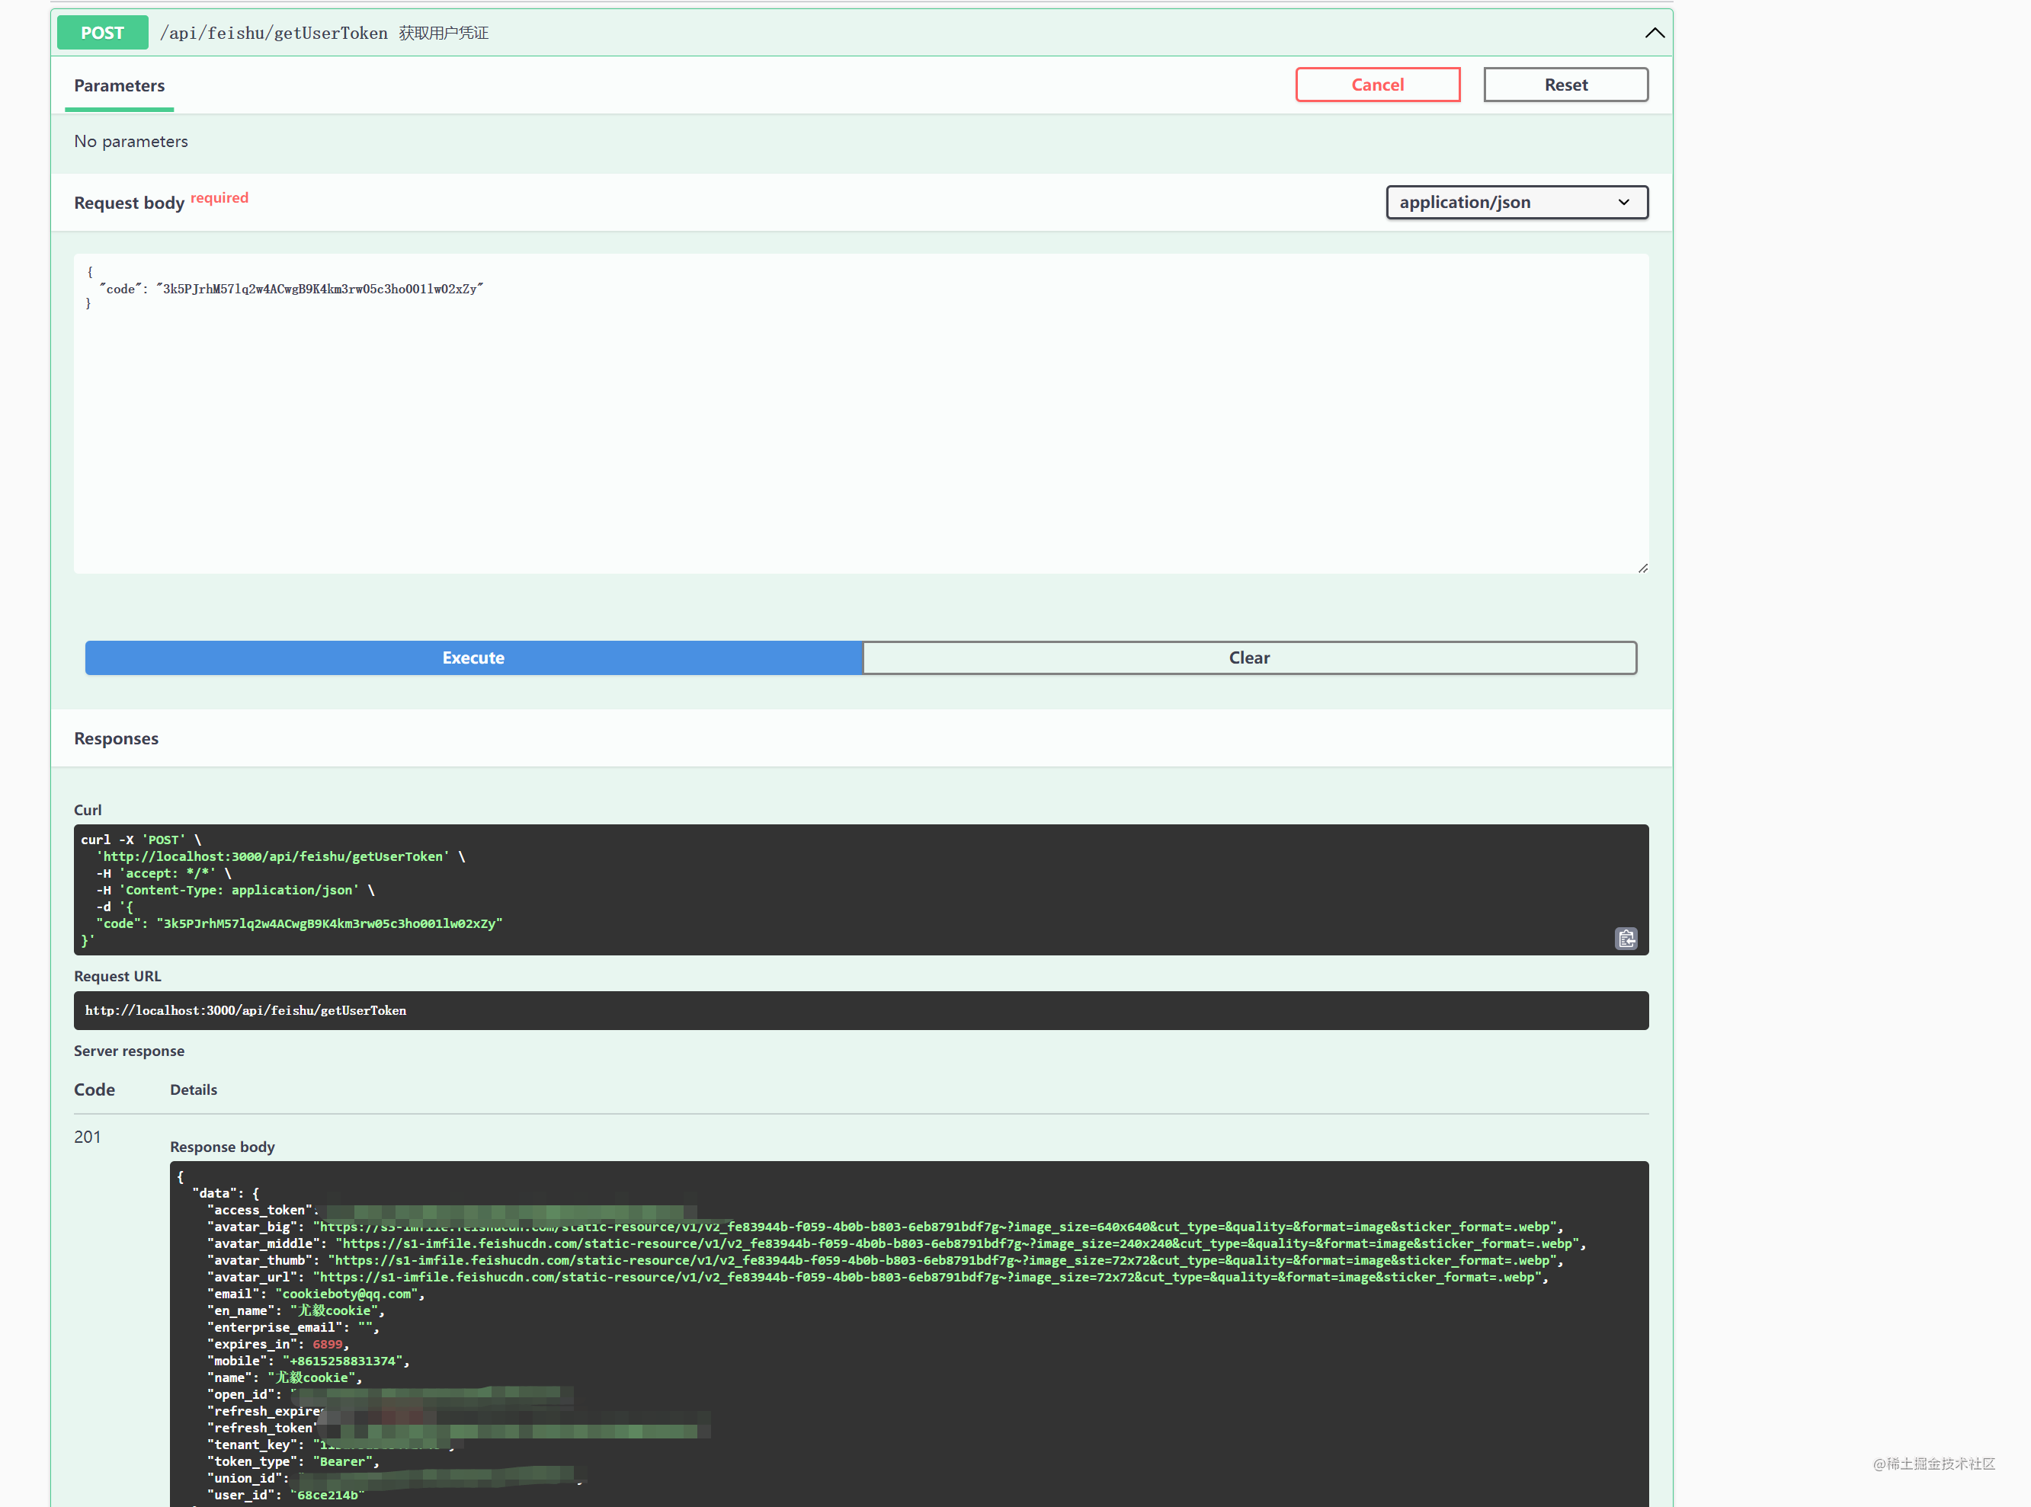Screen dimensions: 2031x1507
Task: Click the 201 response code
Action: click(88, 1137)
